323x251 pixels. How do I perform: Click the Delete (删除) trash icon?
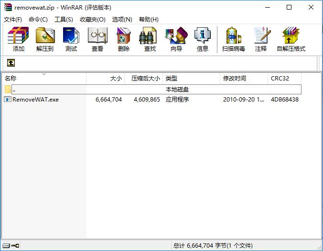(x=124, y=39)
